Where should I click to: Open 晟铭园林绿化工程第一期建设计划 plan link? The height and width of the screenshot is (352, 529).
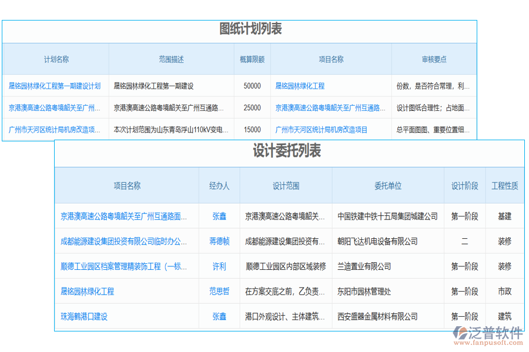click(55, 85)
